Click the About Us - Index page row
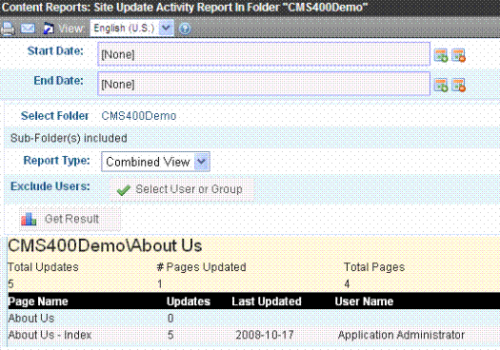This screenshot has width=500, height=350. (254, 335)
